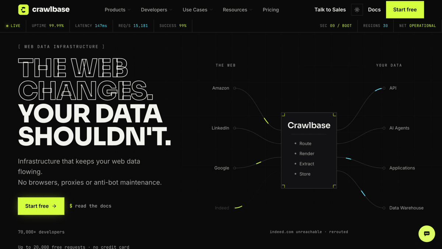
Task: Click Talk to Sales
Action: pyautogui.click(x=330, y=10)
